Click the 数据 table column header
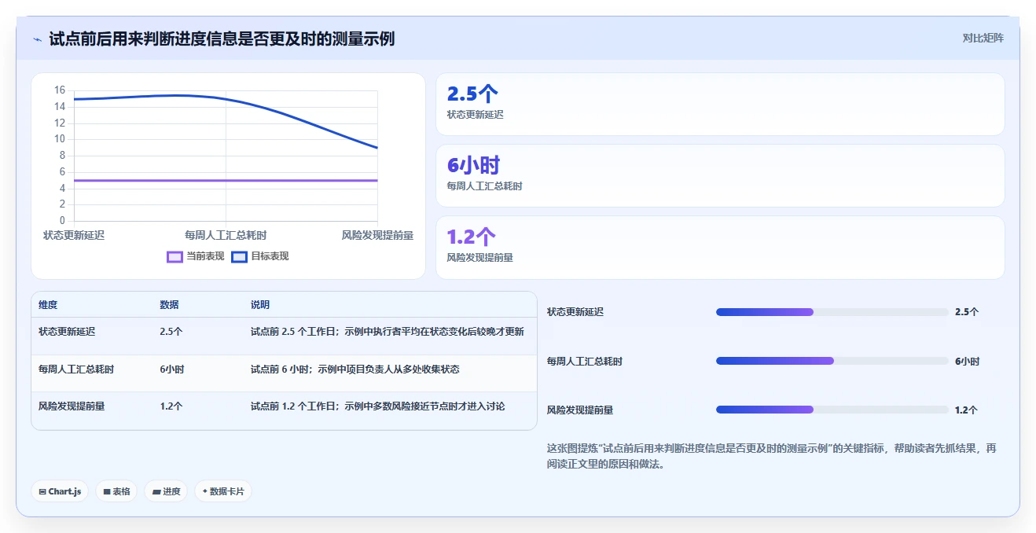Viewport: 1036px width, 533px height. (169, 305)
